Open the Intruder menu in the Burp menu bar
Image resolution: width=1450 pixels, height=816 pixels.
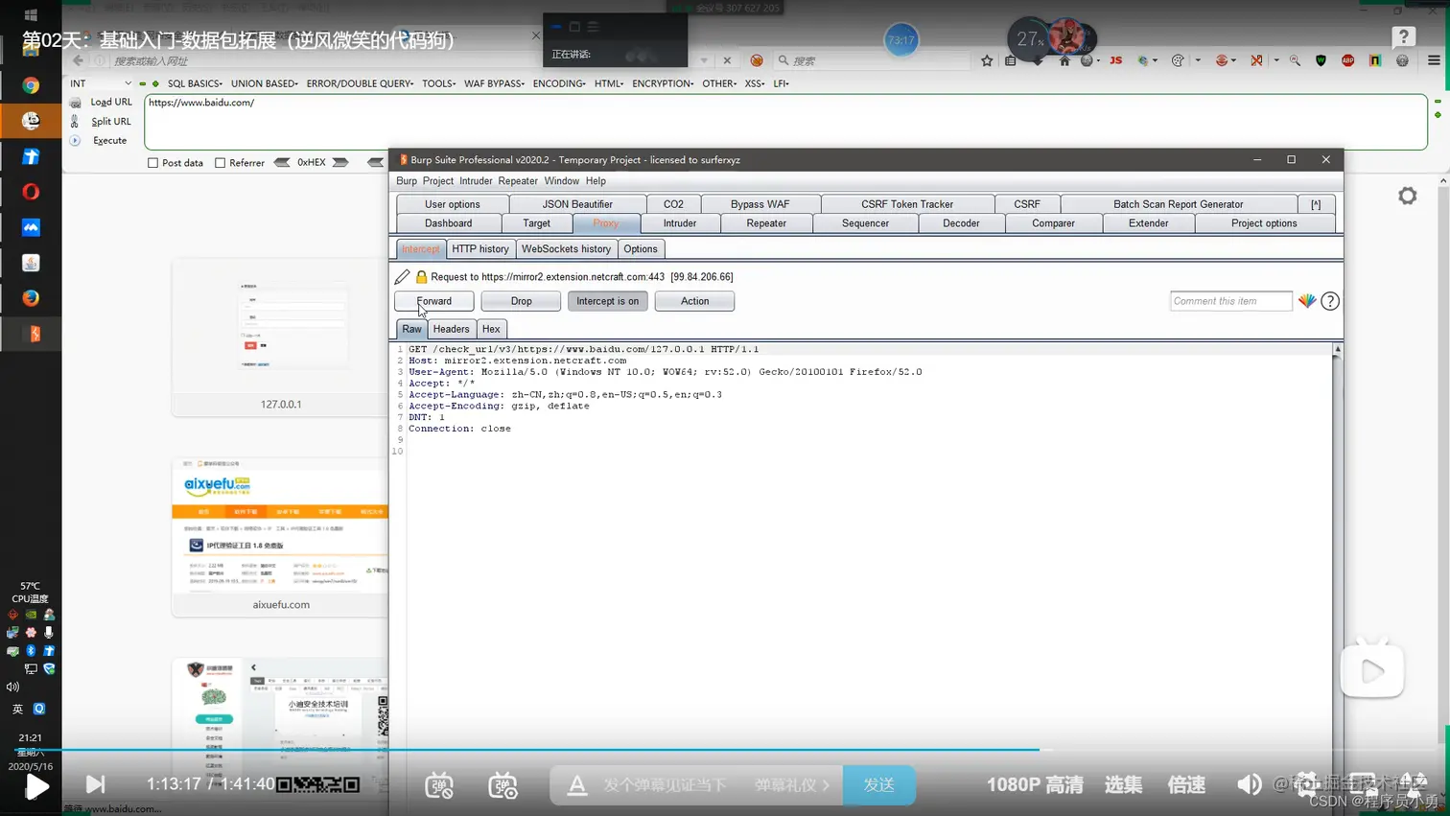click(476, 181)
